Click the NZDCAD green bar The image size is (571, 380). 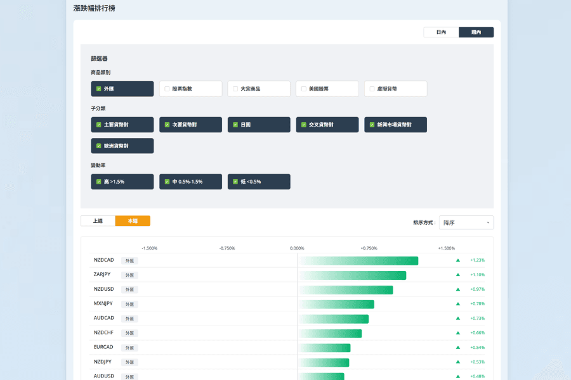[x=358, y=261]
